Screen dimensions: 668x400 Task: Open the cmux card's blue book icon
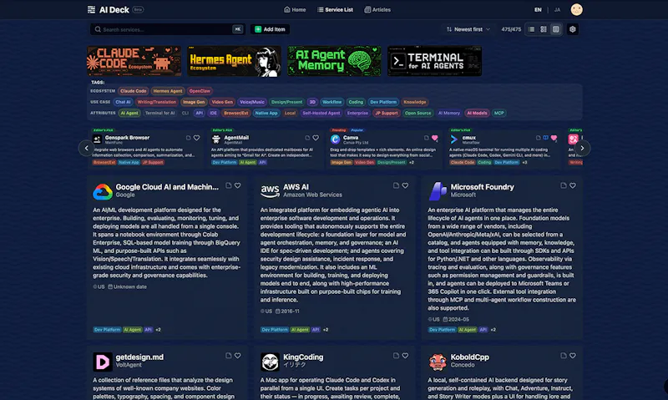[x=546, y=138]
